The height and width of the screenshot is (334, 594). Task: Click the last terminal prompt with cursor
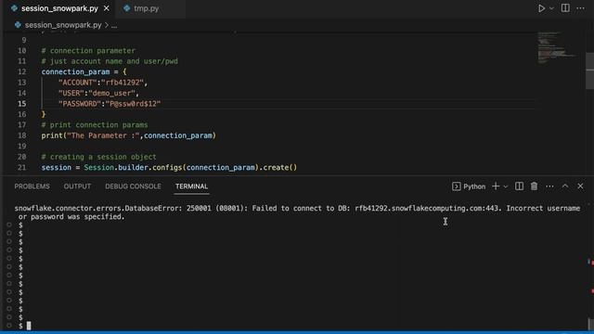[x=25, y=326]
